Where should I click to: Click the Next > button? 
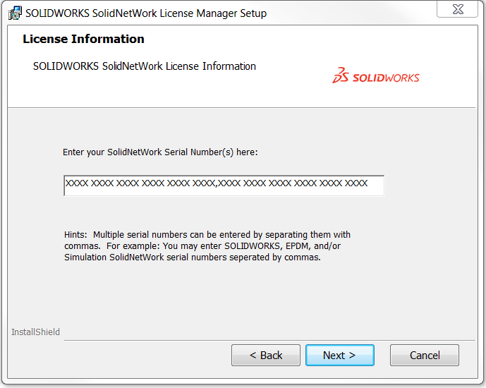(340, 355)
